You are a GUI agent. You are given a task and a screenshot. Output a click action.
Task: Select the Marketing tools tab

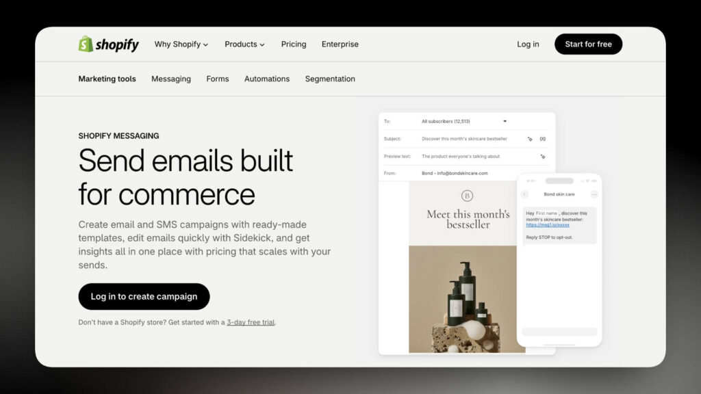pyautogui.click(x=107, y=79)
